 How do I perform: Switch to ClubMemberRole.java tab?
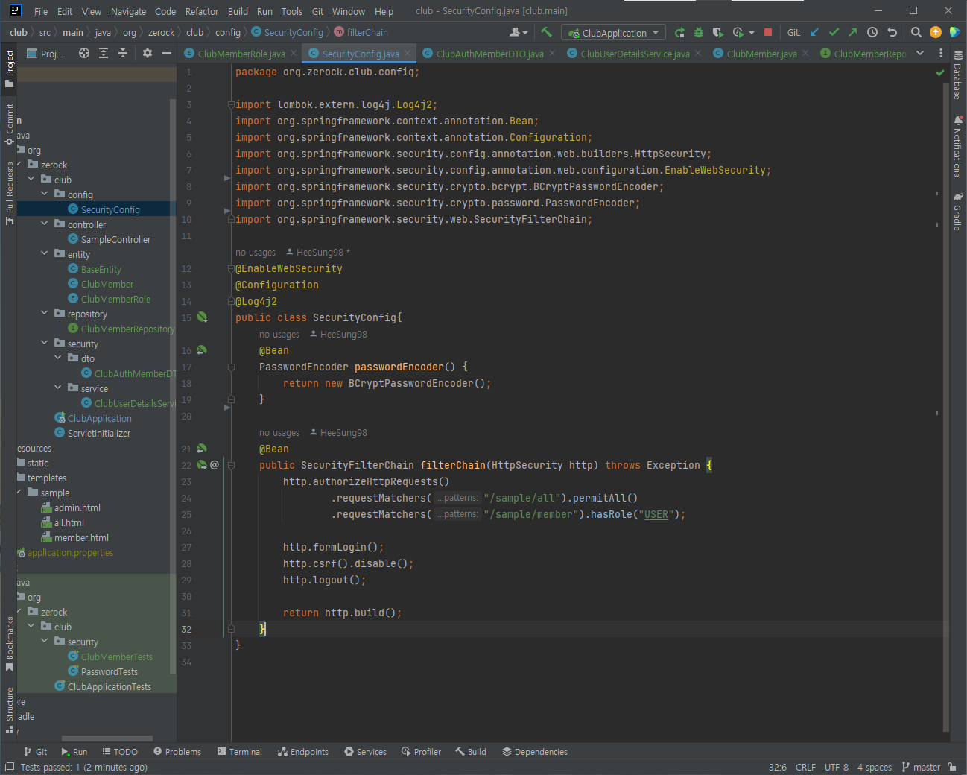tap(241, 54)
